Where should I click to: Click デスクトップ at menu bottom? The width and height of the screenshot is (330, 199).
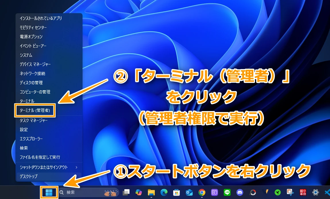click(x=29, y=176)
